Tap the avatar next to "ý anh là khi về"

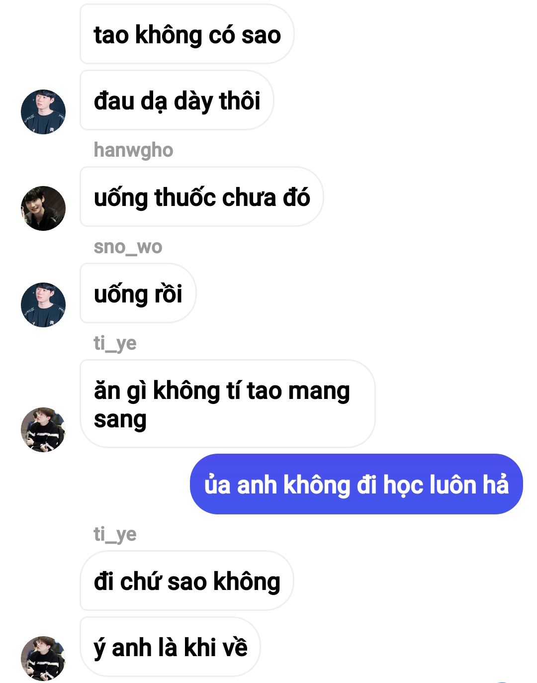coord(43,658)
